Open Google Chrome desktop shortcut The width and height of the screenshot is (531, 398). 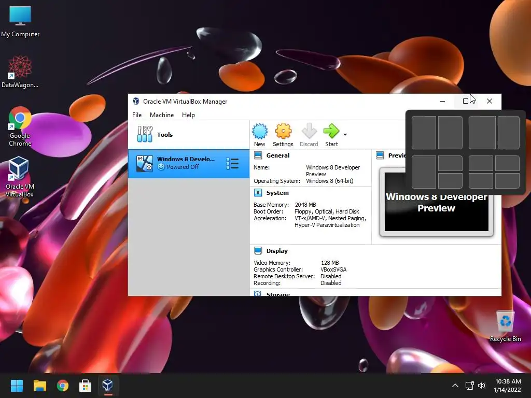click(20, 126)
